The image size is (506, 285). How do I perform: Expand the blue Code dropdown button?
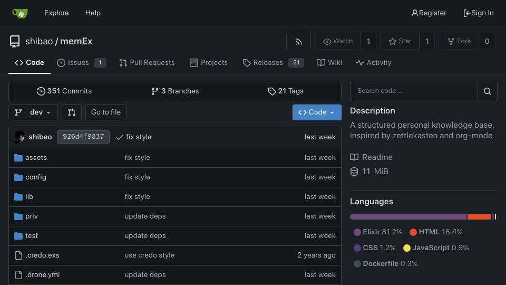[x=317, y=112]
